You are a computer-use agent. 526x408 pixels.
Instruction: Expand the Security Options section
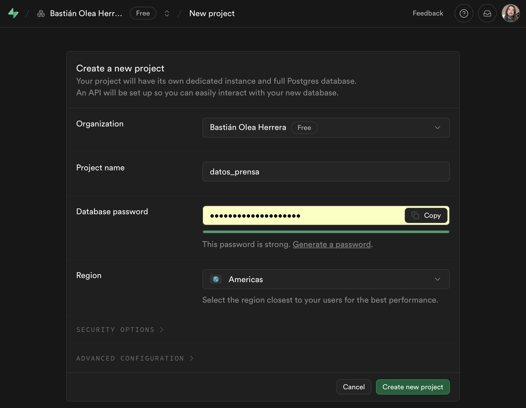tap(120, 330)
